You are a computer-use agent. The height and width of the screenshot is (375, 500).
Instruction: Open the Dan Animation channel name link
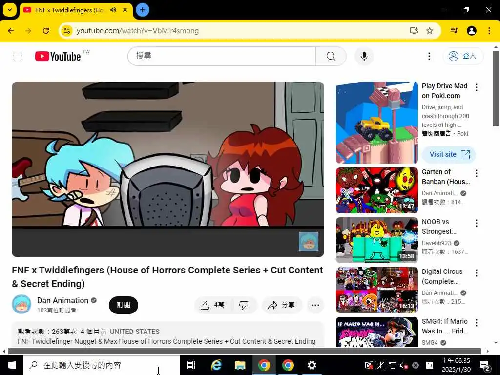pos(62,300)
